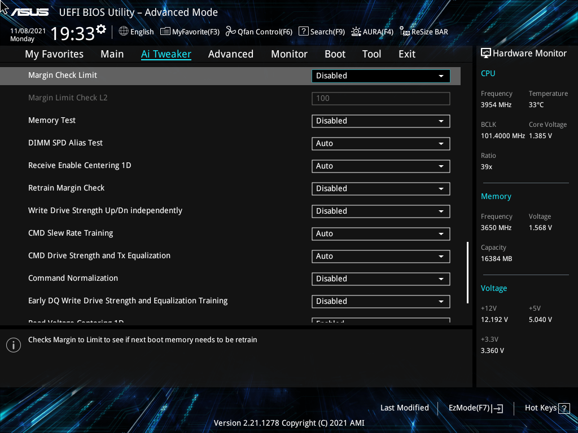The image size is (578, 433).
Task: Click the date 11/08/2021 Monday
Action: click(x=28, y=35)
